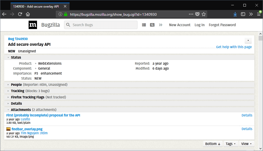This screenshot has width=263, height=151.
Task: Open the small caret dropdown near top right
Action: (x=248, y=41)
